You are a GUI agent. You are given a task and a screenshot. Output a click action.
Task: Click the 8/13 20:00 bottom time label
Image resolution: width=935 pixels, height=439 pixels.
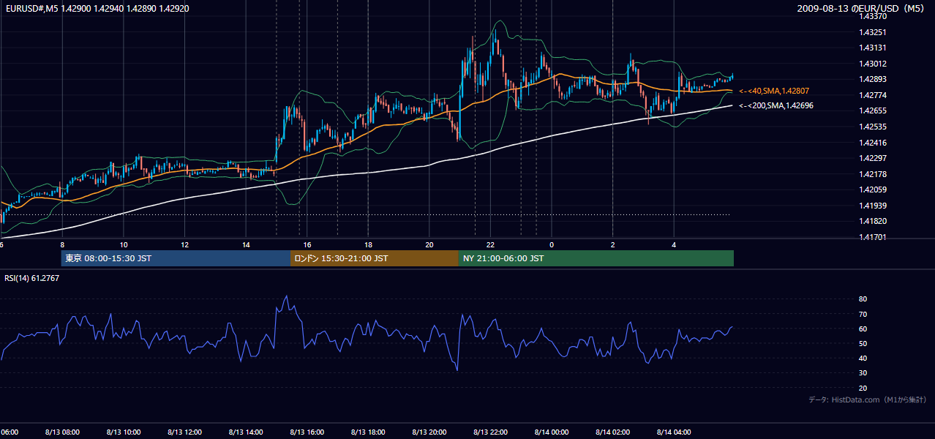pos(429,432)
